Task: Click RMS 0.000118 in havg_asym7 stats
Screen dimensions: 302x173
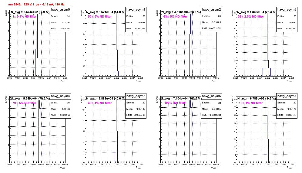Action: (287, 115)
